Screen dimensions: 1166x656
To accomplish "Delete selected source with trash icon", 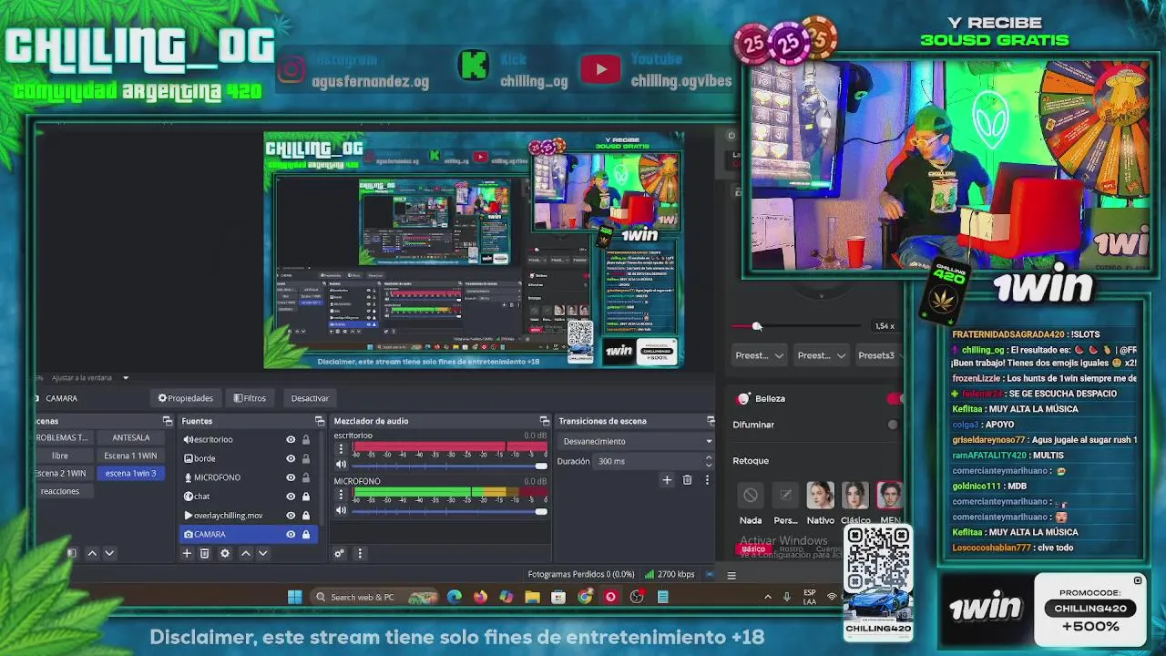I will click(205, 553).
